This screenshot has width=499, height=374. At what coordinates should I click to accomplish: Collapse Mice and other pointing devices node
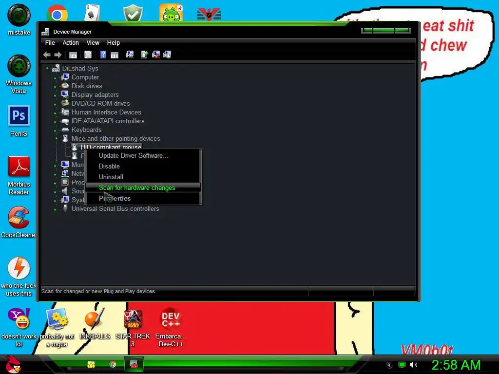tap(57, 138)
